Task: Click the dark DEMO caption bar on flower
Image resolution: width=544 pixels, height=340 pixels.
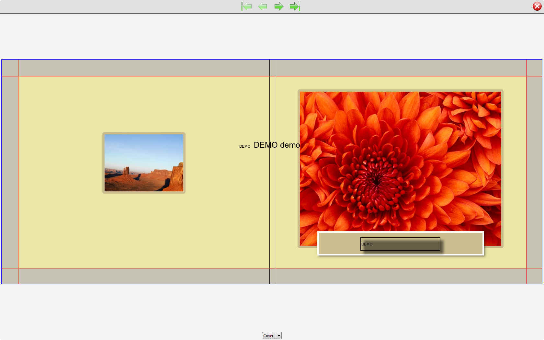Action: pos(400,244)
